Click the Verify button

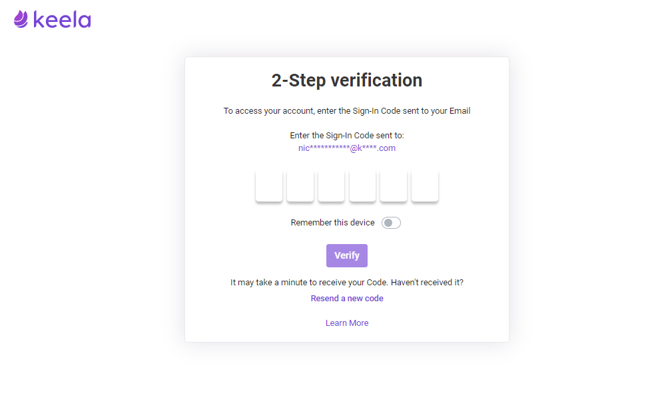pos(347,255)
